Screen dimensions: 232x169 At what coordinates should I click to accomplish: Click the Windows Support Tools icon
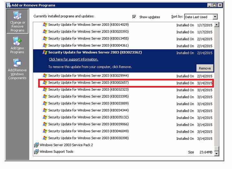(x=36, y=151)
